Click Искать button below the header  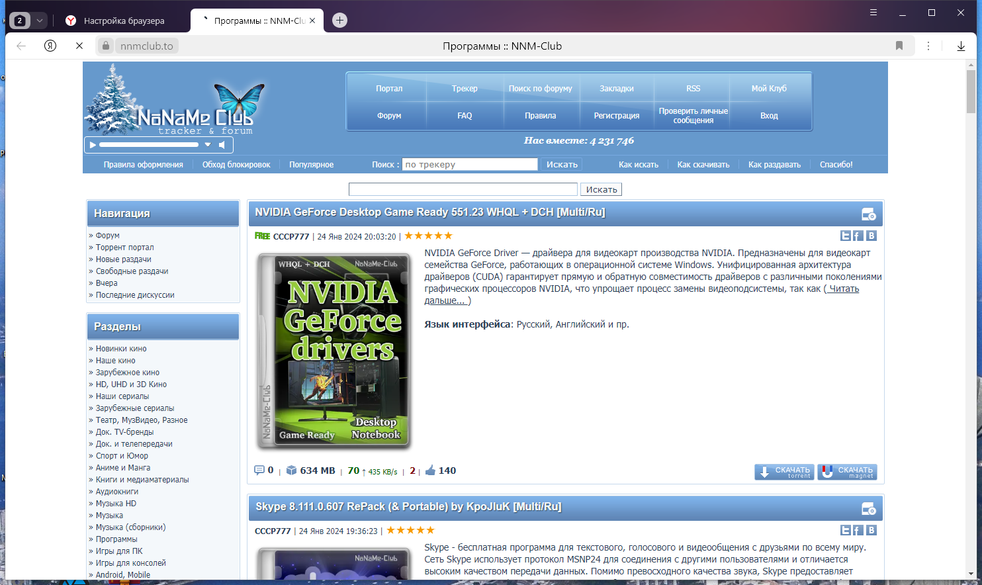(602, 189)
